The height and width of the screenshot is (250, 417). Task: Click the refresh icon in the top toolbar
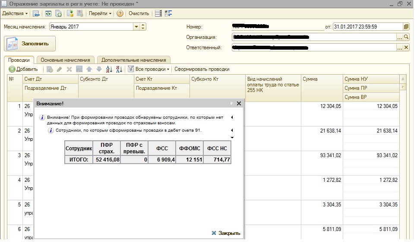pos(48,13)
